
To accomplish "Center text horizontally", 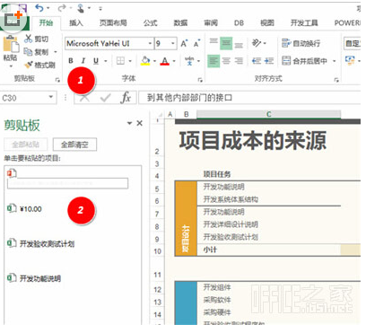I will (x=226, y=61).
